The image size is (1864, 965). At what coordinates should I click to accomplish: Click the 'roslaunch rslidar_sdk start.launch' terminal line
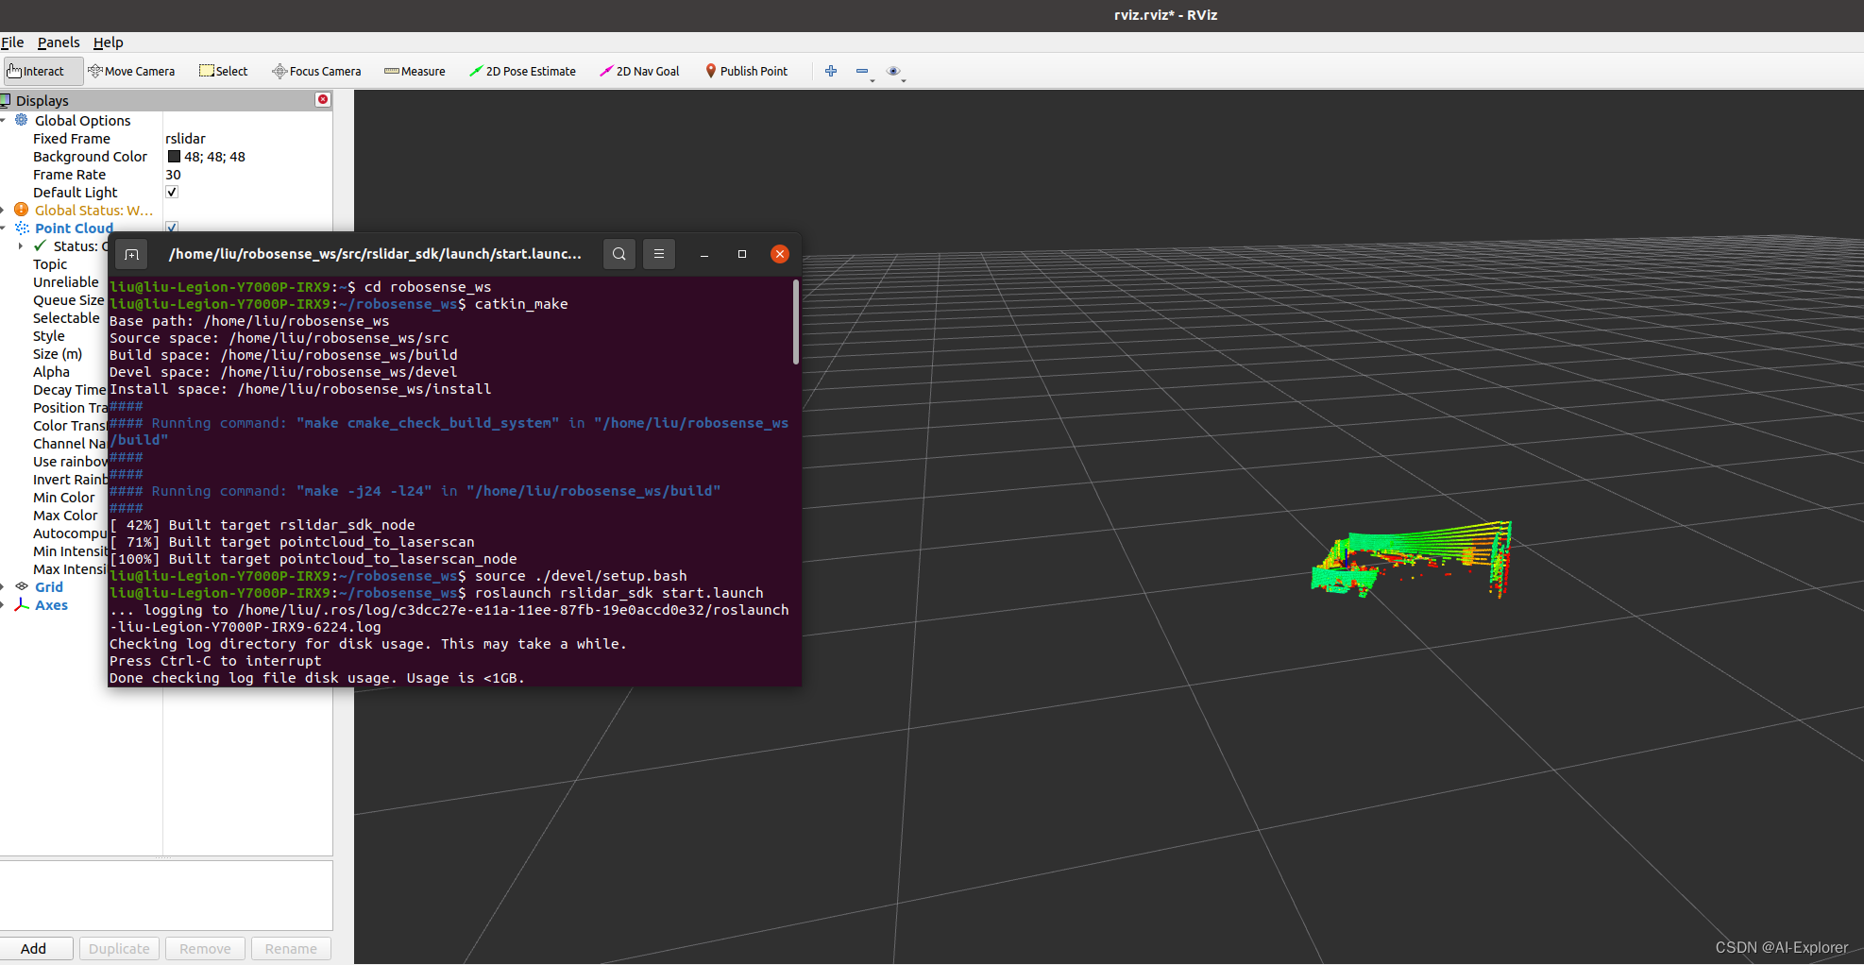[619, 593]
